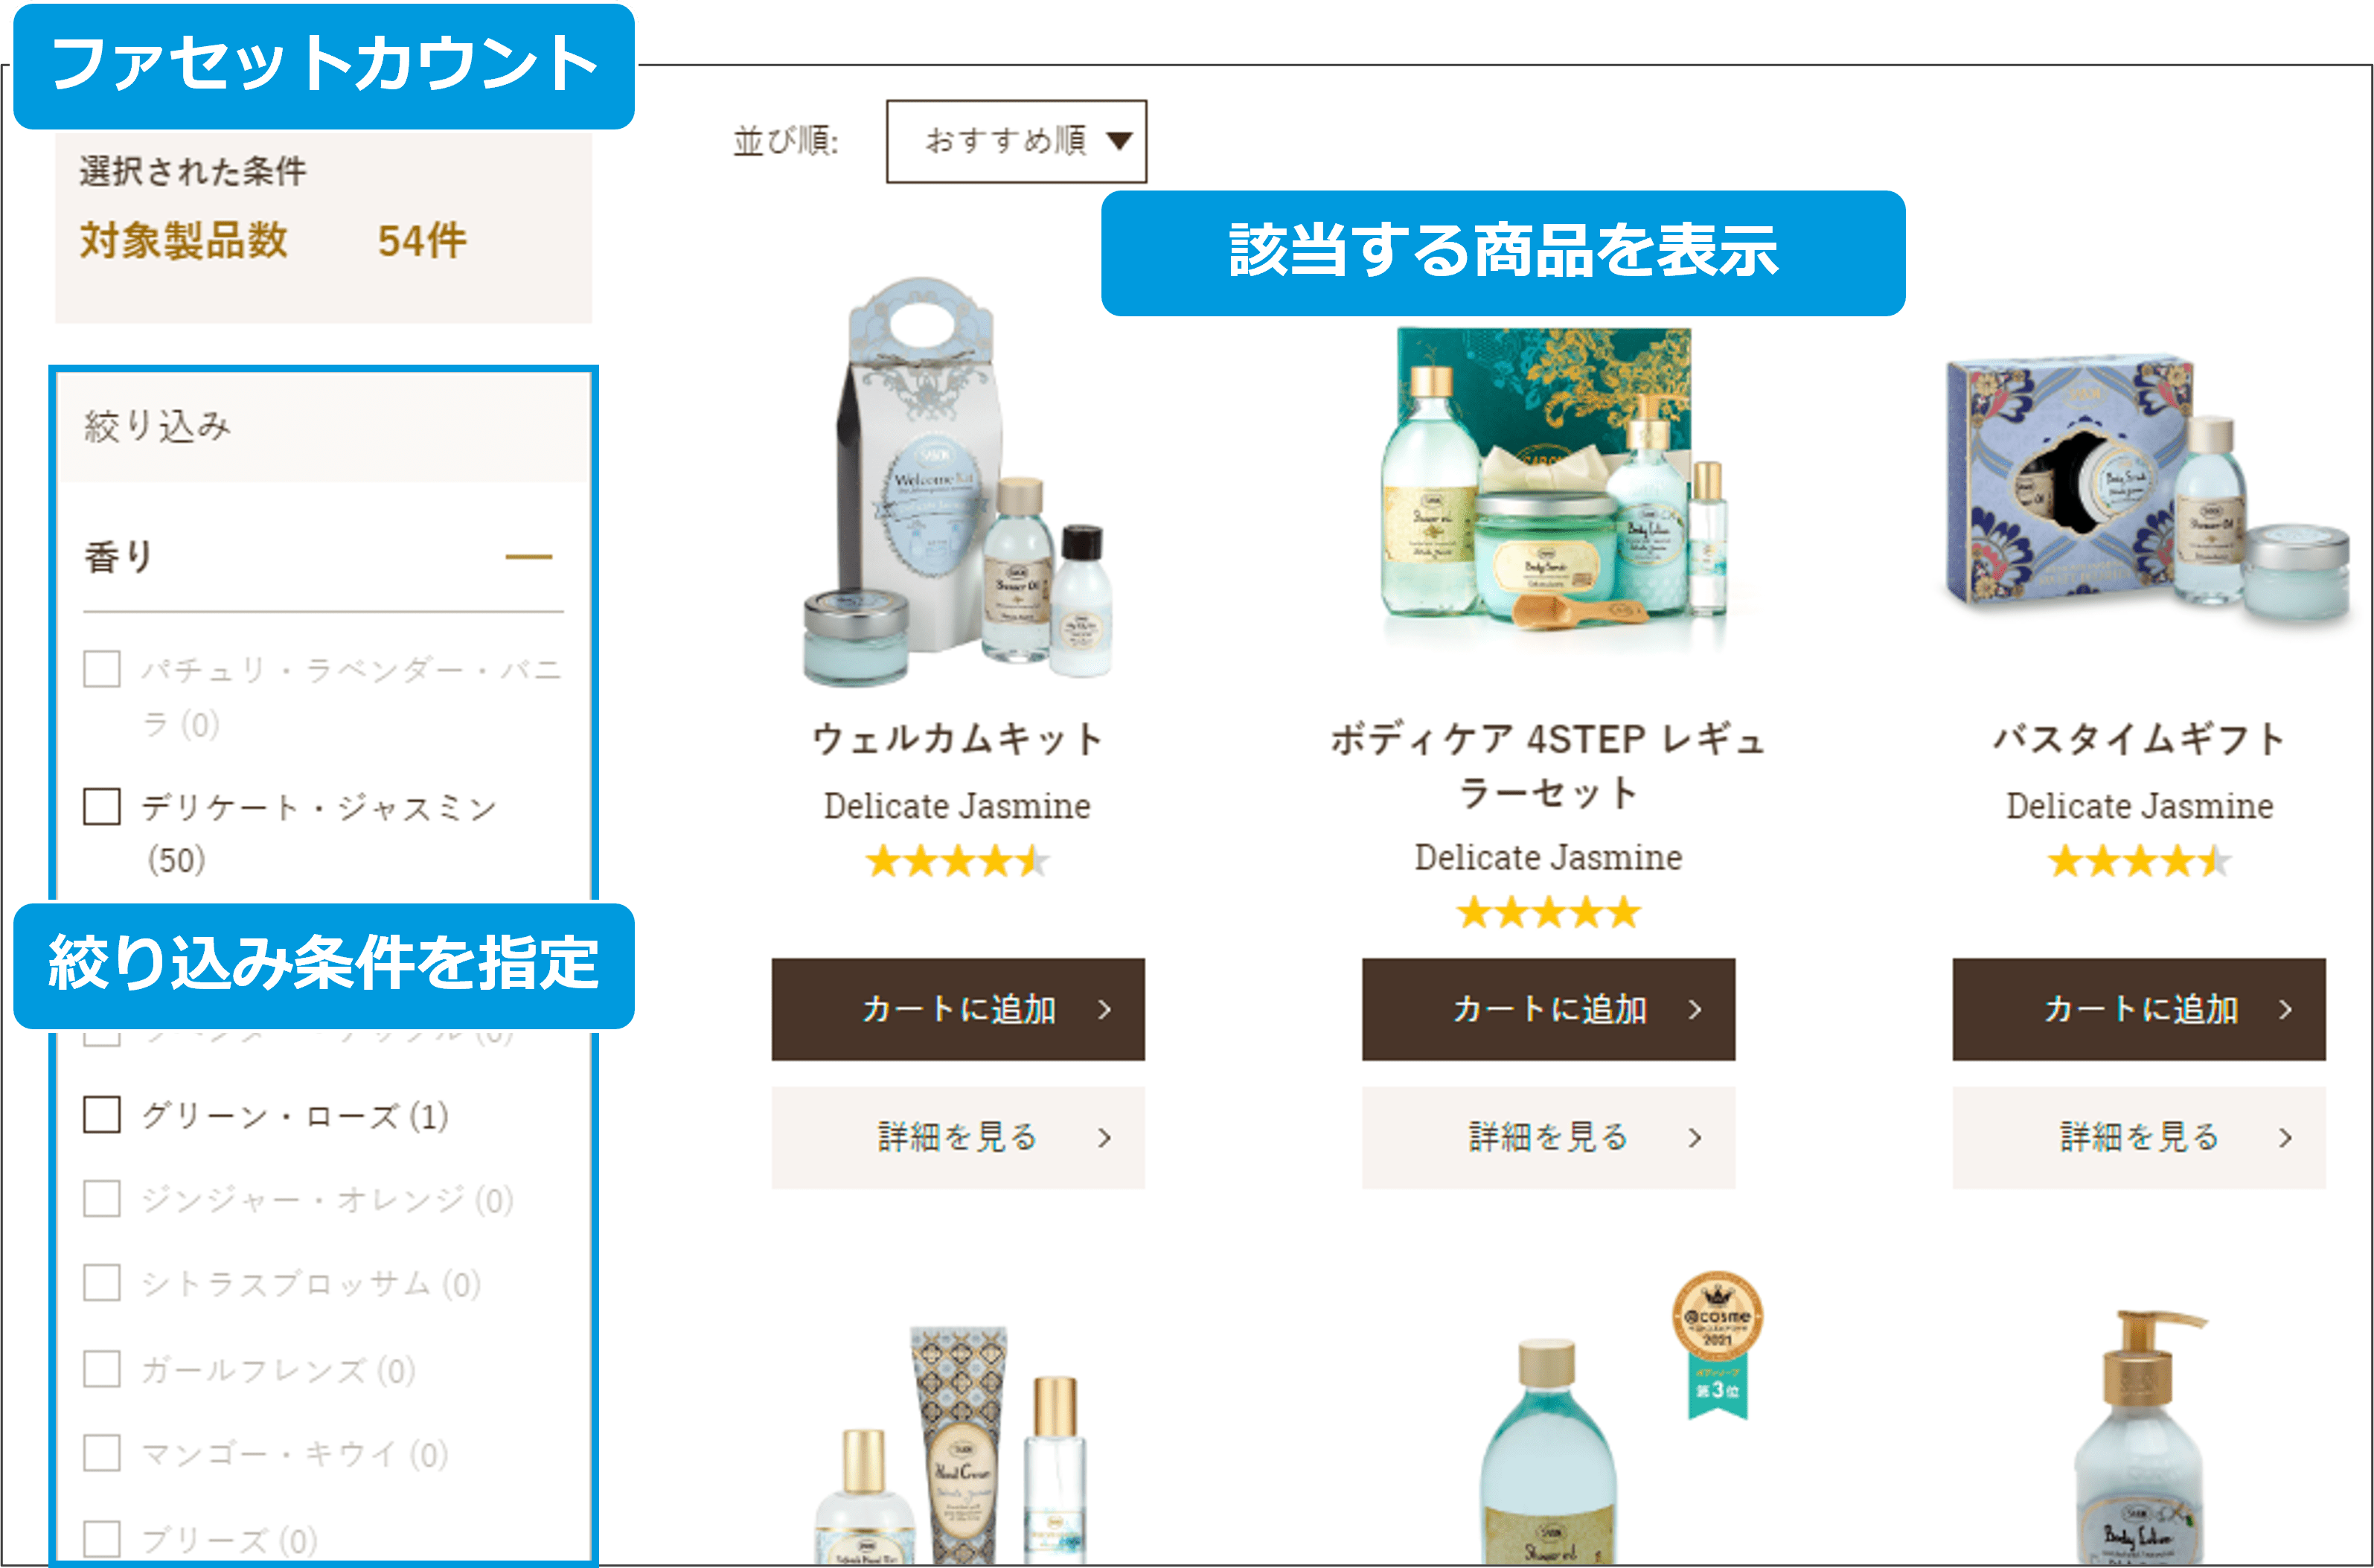View details of ウェルカムキット
Viewport: 2374px width, 1568px height.
coord(958,1137)
